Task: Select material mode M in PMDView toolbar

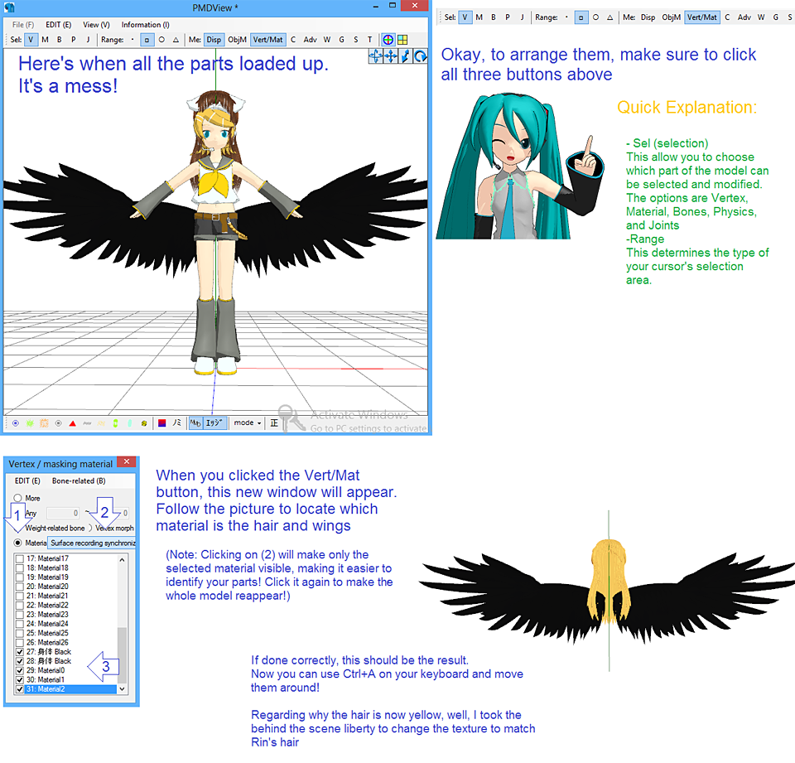Action: coord(45,40)
